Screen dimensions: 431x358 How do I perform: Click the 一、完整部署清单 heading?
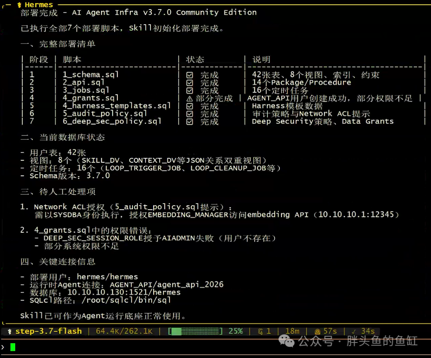pos(58,44)
